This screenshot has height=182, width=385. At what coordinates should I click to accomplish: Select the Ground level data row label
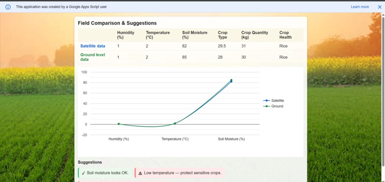[93, 57]
